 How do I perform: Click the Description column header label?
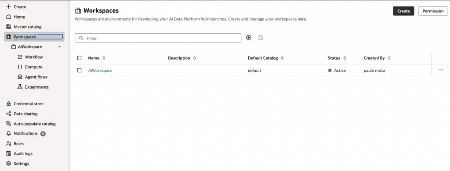179,58
